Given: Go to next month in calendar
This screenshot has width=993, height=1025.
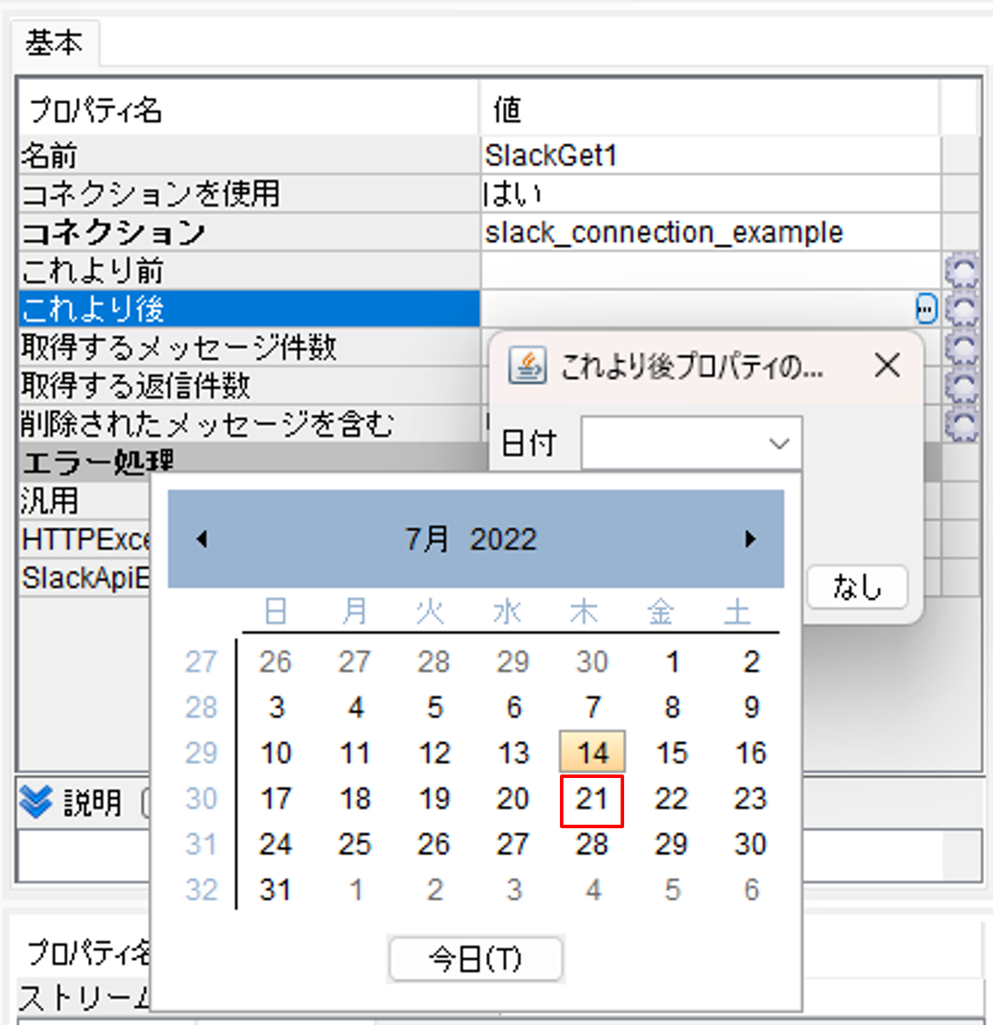Looking at the screenshot, I should pyautogui.click(x=750, y=539).
